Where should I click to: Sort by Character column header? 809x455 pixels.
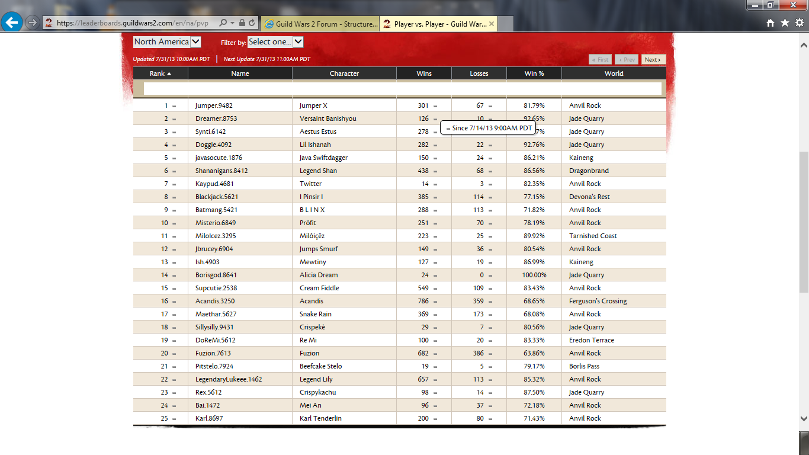344,73
